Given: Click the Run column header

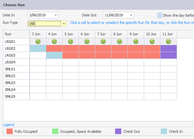Looking at the screenshot, I should pyautogui.click(x=16, y=34).
